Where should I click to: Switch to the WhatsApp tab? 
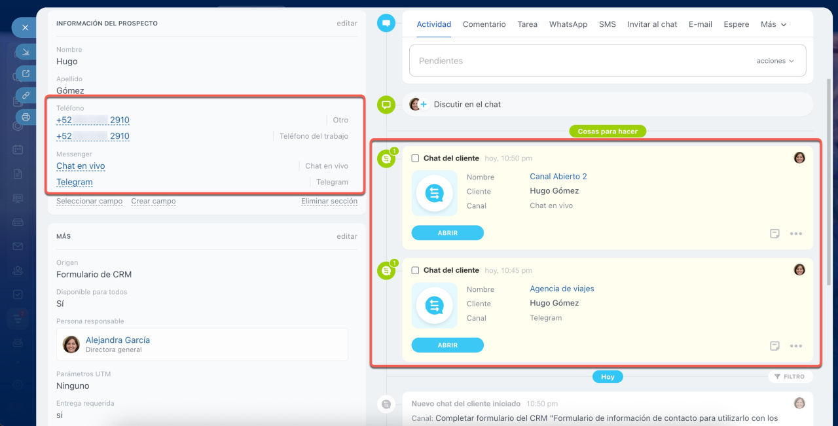568,24
